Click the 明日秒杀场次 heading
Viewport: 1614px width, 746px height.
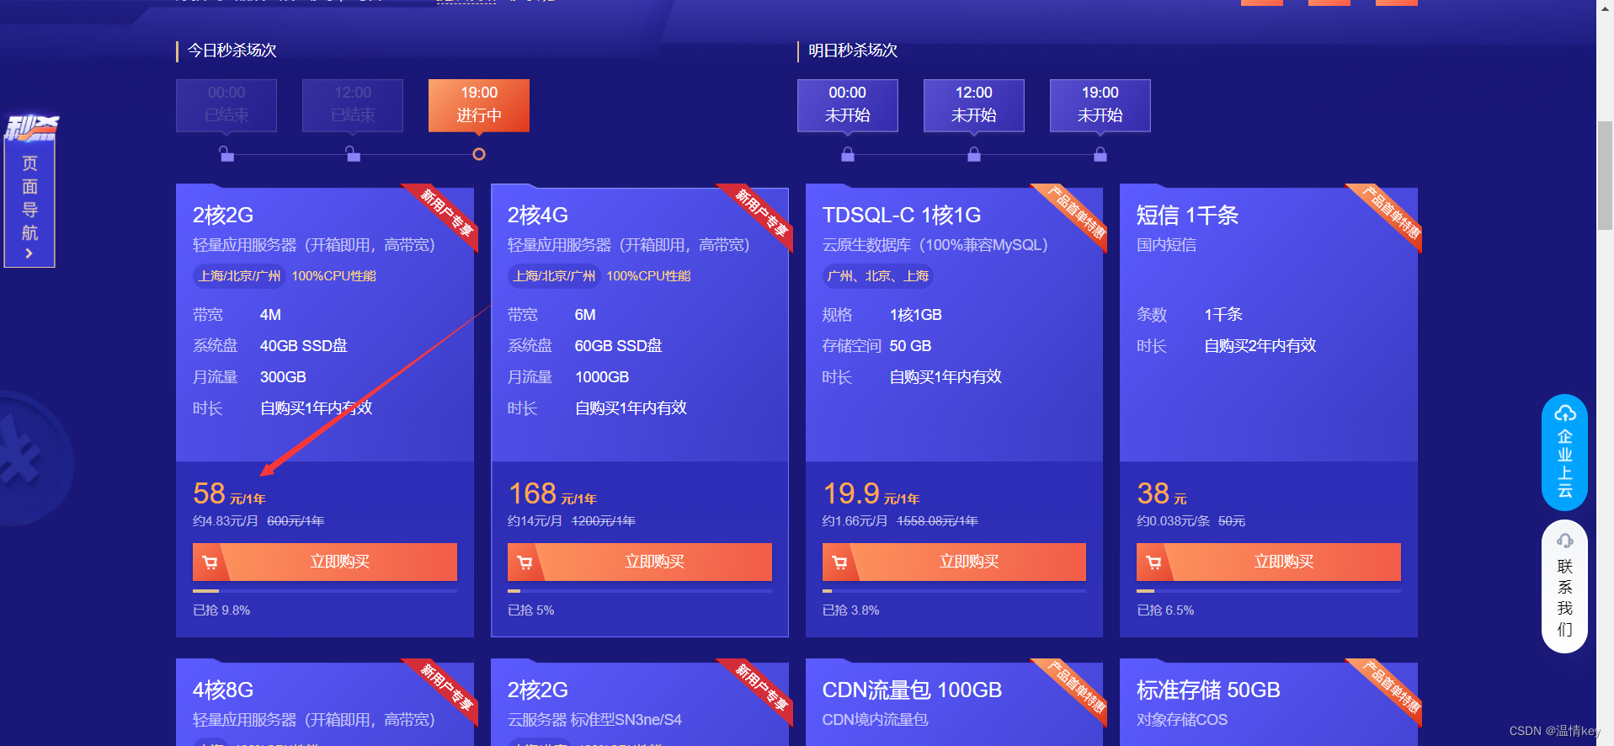tap(853, 51)
